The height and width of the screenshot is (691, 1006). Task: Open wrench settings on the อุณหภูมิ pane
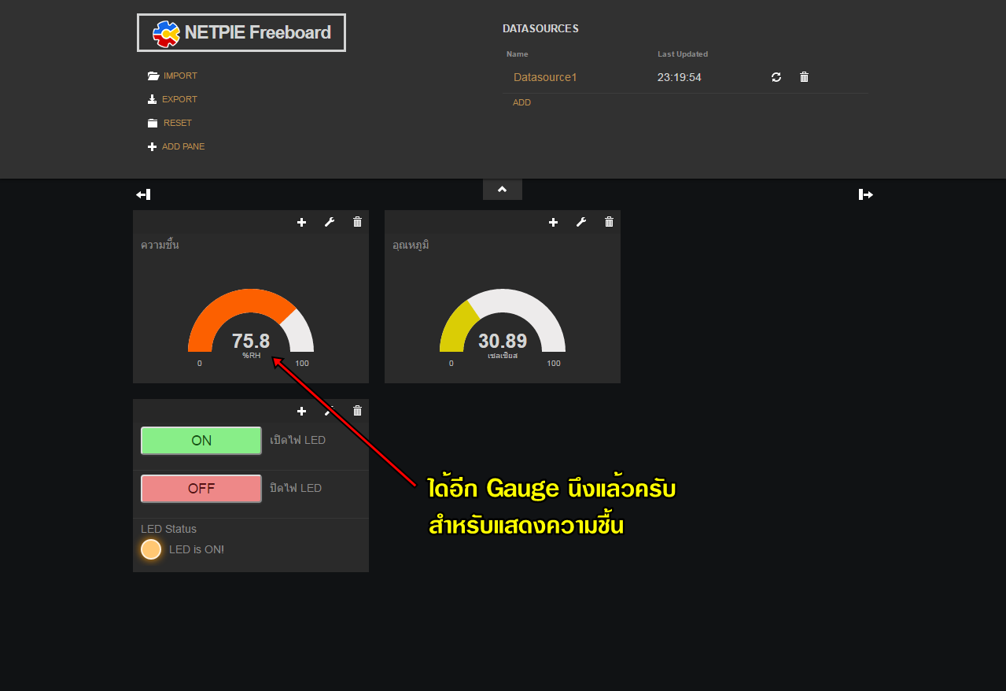coord(580,222)
